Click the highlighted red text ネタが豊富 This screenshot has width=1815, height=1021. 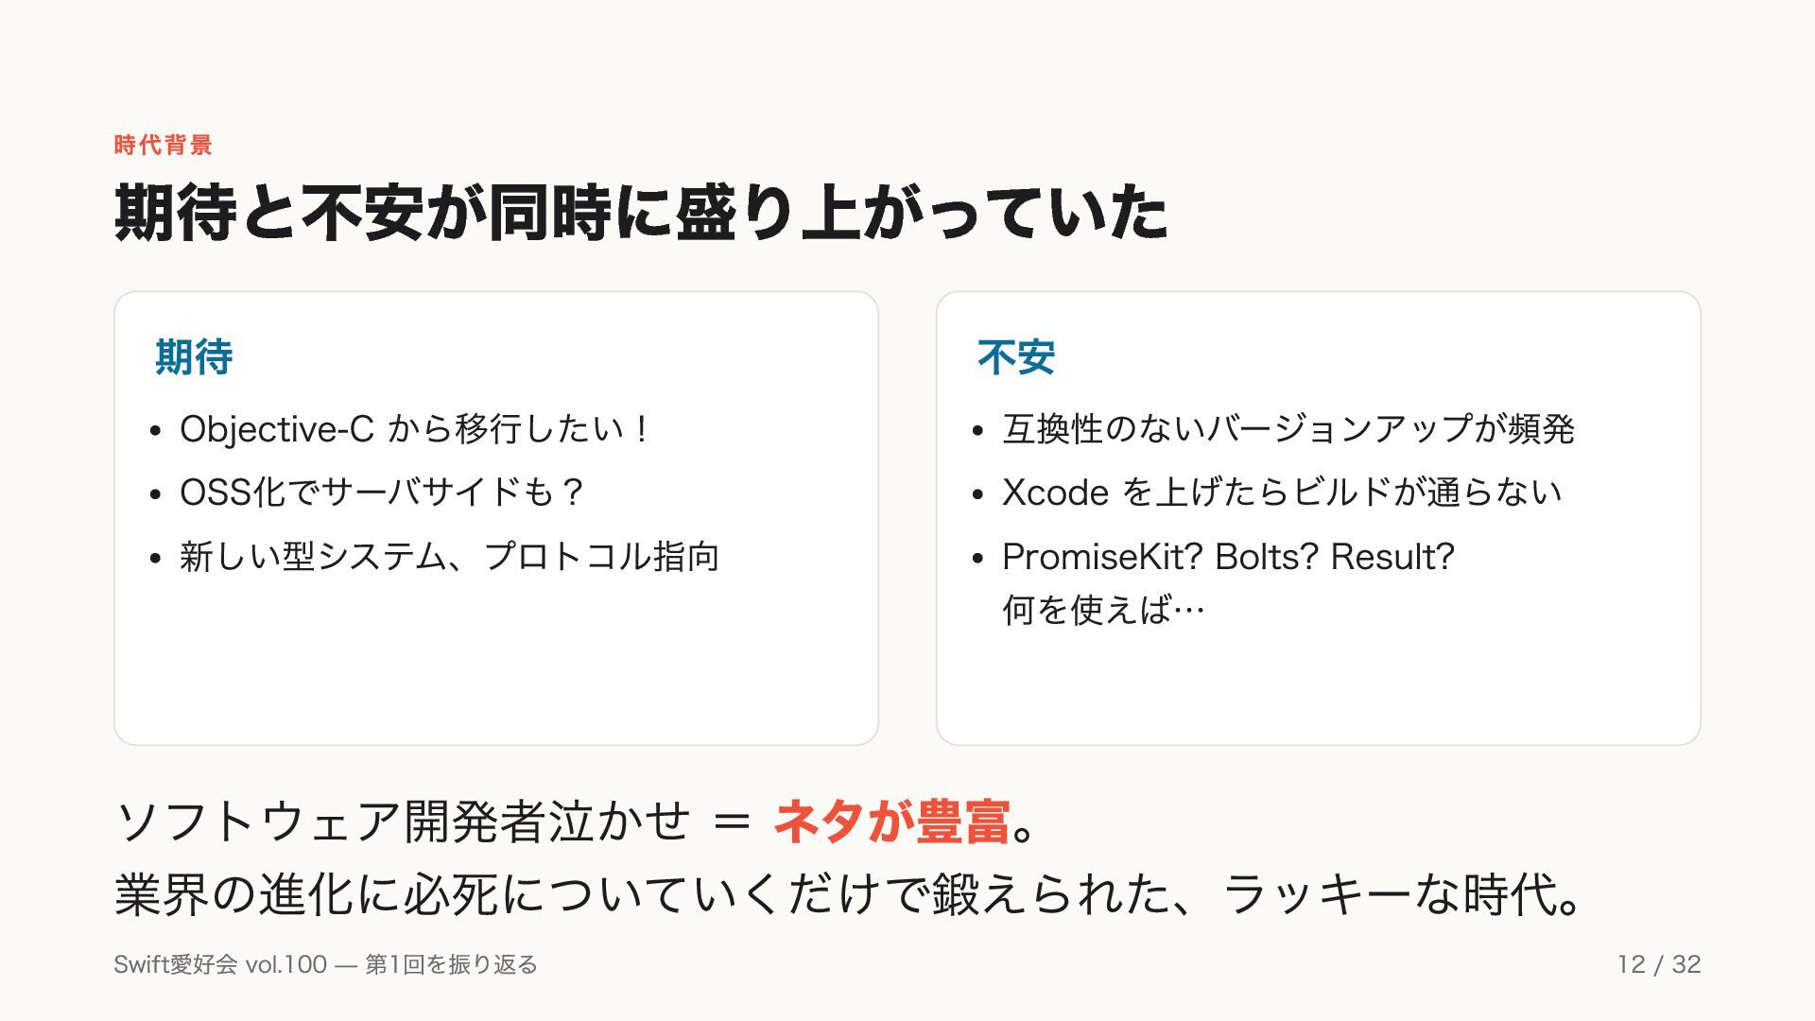(x=891, y=821)
